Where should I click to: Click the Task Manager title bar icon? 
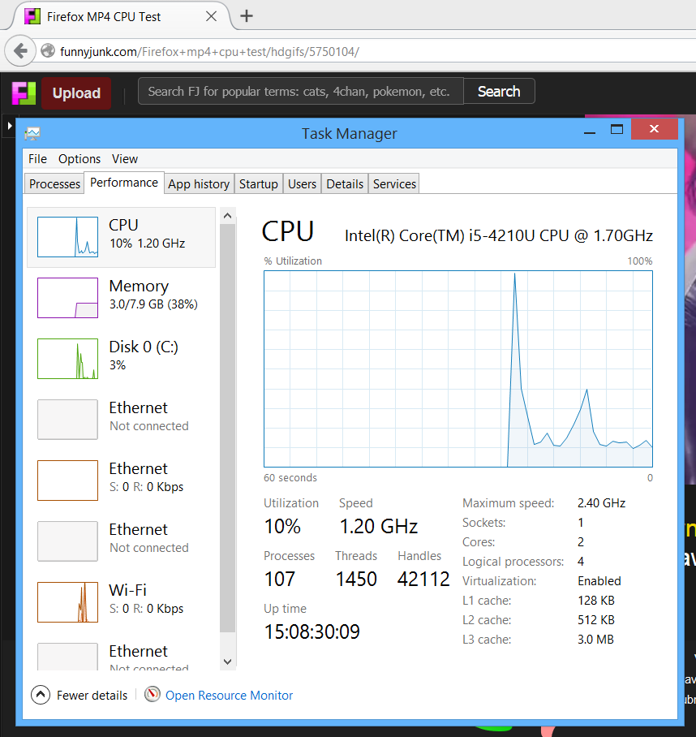(32, 133)
